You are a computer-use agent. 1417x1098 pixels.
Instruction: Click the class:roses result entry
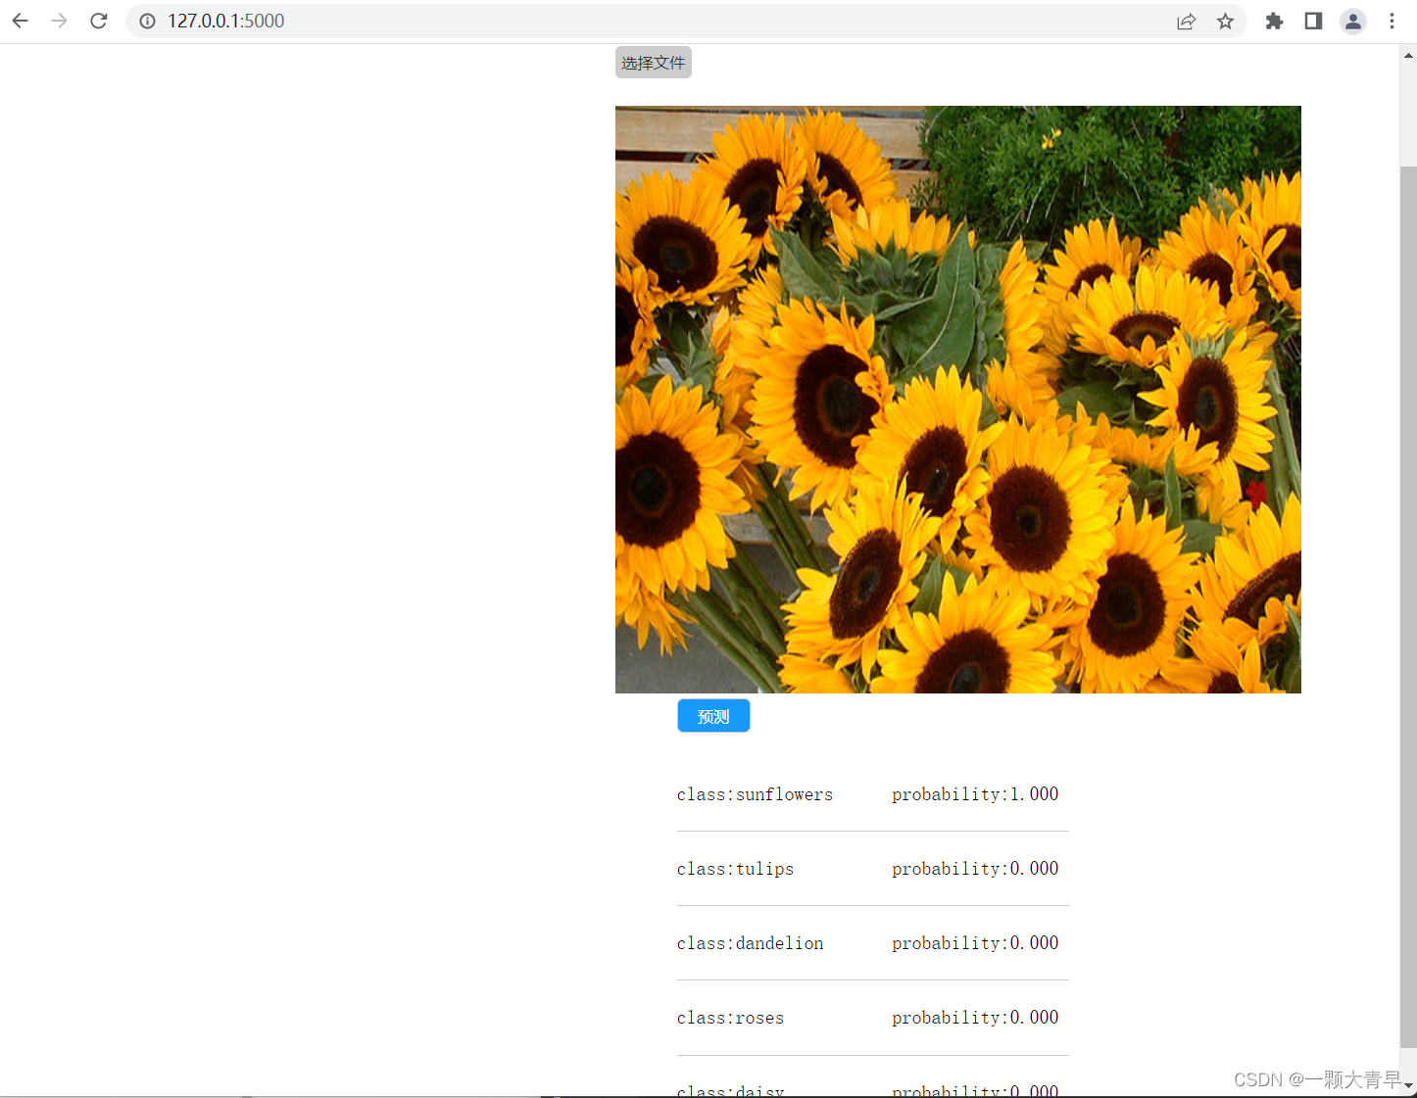point(730,1018)
